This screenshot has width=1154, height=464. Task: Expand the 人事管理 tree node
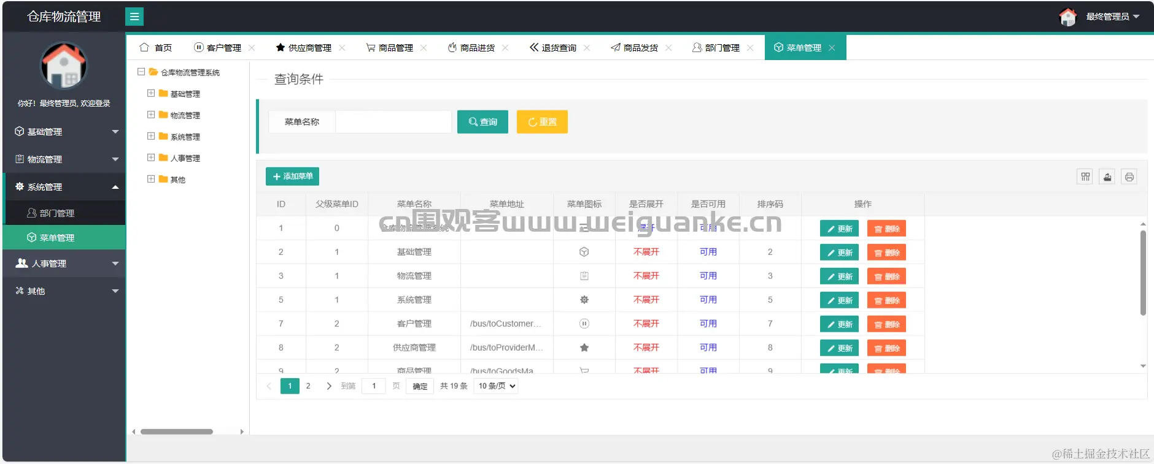tap(151, 158)
